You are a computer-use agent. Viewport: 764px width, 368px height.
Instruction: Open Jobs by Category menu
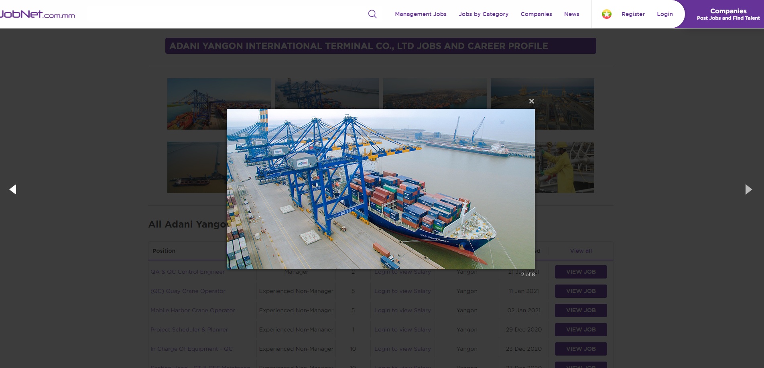pyautogui.click(x=484, y=14)
